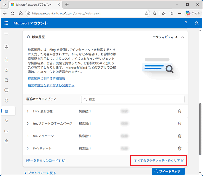Screen dimensions: 203x176
Task: Open Your info person sidebar icon
Action: point(6,70)
